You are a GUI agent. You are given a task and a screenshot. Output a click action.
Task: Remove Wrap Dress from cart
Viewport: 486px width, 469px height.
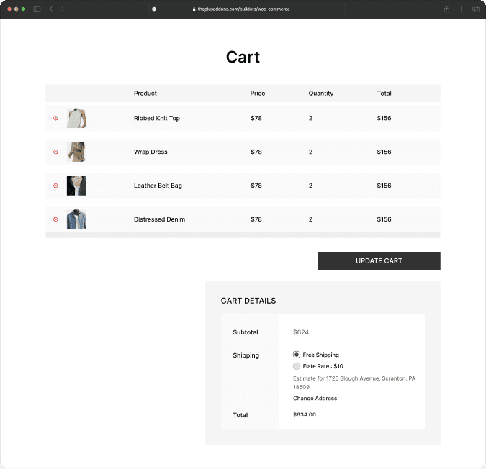(x=55, y=152)
